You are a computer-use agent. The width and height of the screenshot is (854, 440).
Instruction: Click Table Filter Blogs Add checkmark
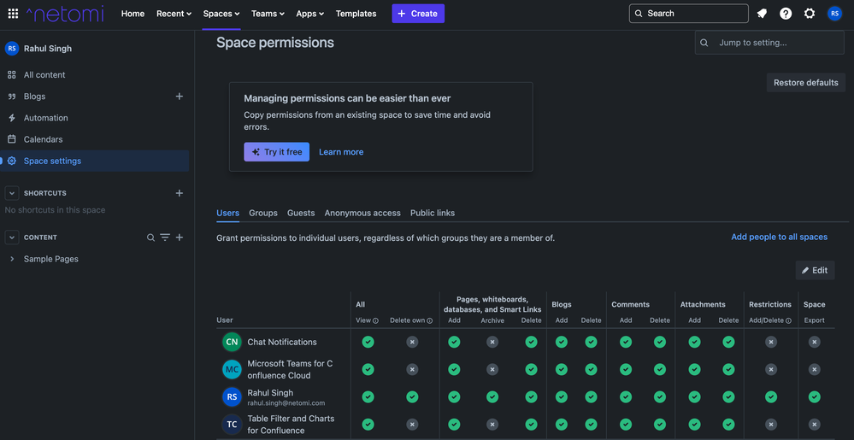tap(562, 425)
